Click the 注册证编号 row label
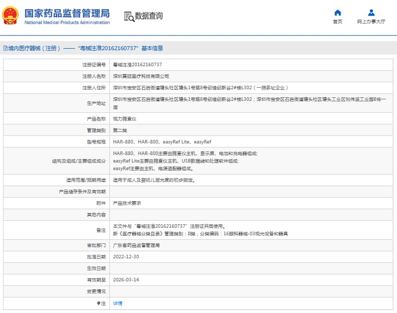 (94, 65)
